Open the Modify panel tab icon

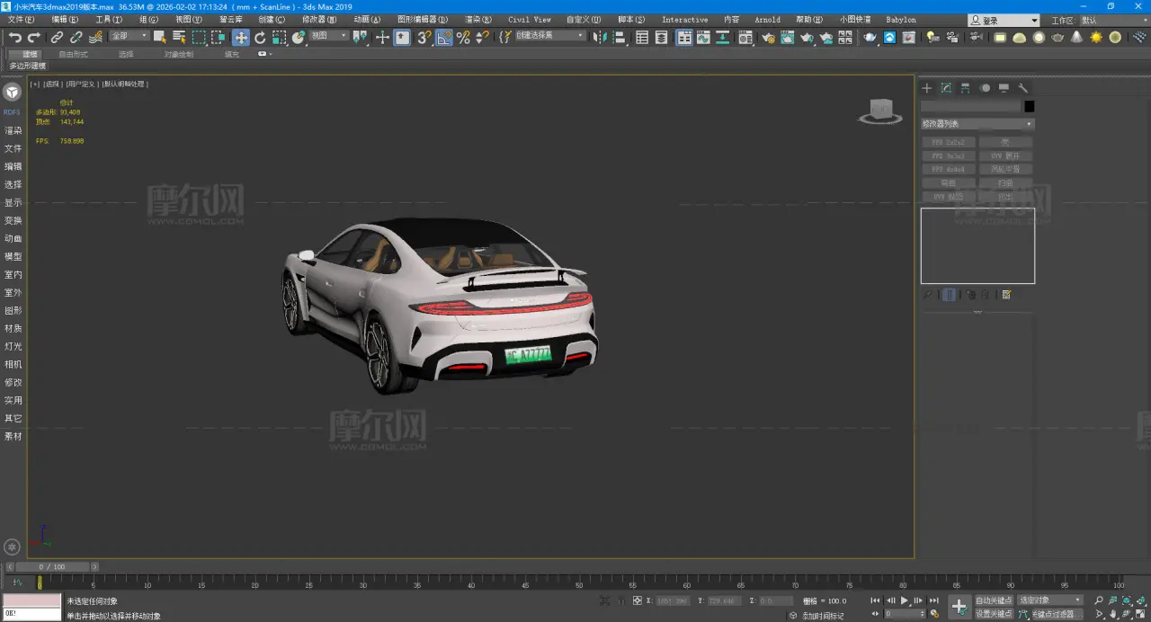946,88
